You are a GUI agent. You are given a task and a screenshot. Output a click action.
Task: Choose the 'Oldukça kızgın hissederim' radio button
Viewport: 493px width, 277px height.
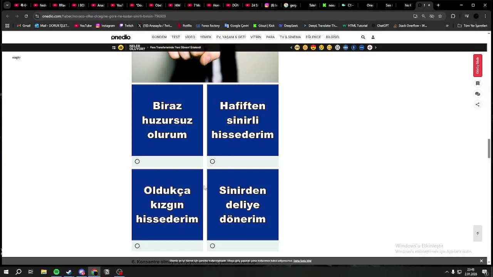click(x=137, y=246)
